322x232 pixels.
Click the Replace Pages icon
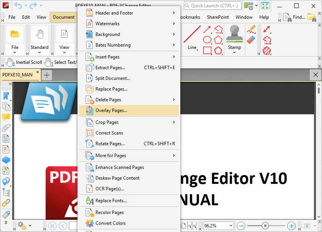click(89, 89)
